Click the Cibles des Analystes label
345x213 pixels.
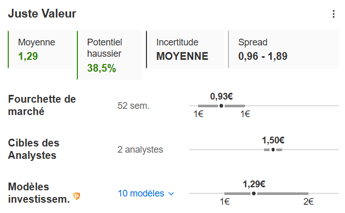34,149
